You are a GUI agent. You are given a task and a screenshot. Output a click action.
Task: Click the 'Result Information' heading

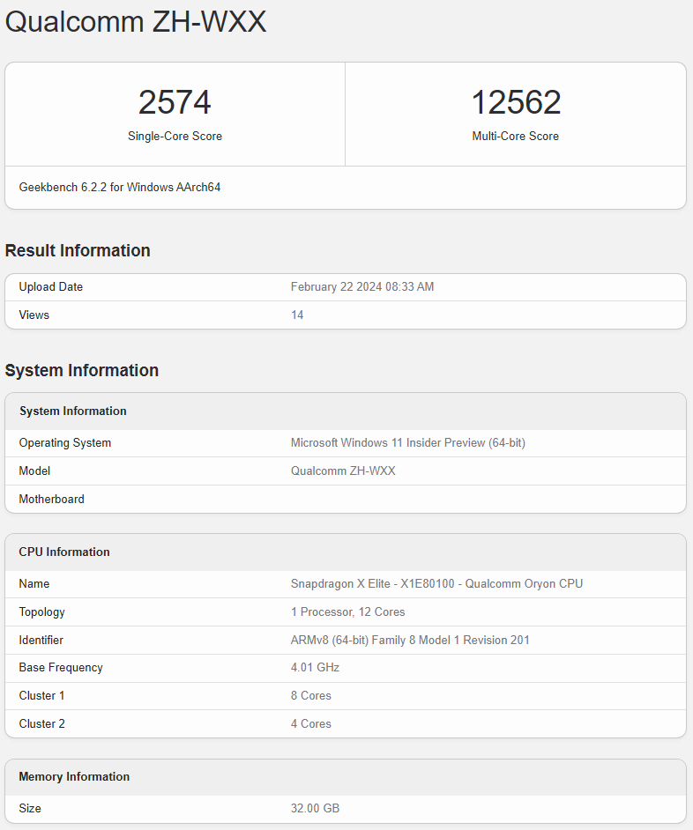78,250
